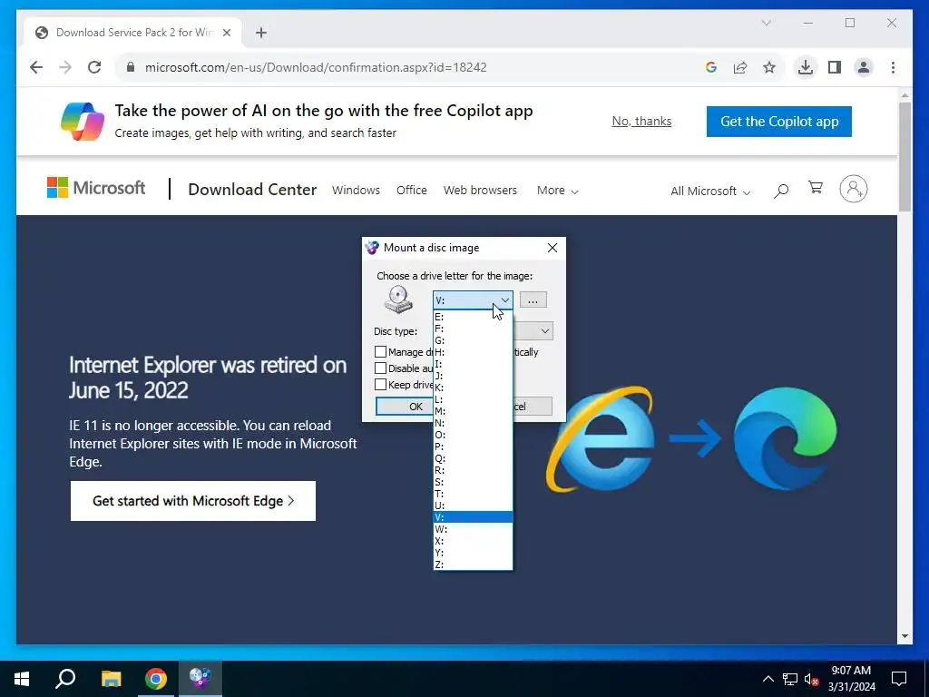Viewport: 929px width, 697px height.
Task: Click the Chrome tab search chevron
Action: point(766,23)
